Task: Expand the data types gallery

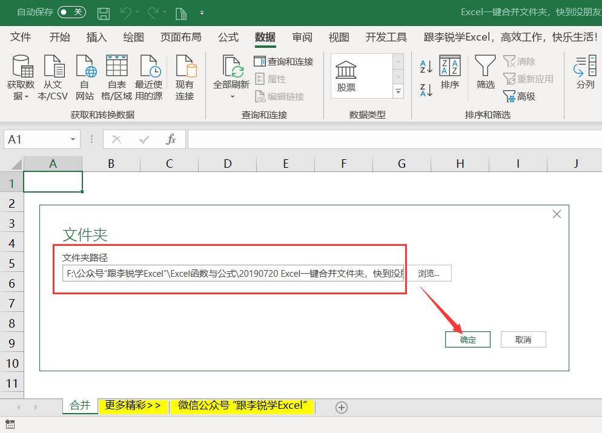Action: coord(398,91)
